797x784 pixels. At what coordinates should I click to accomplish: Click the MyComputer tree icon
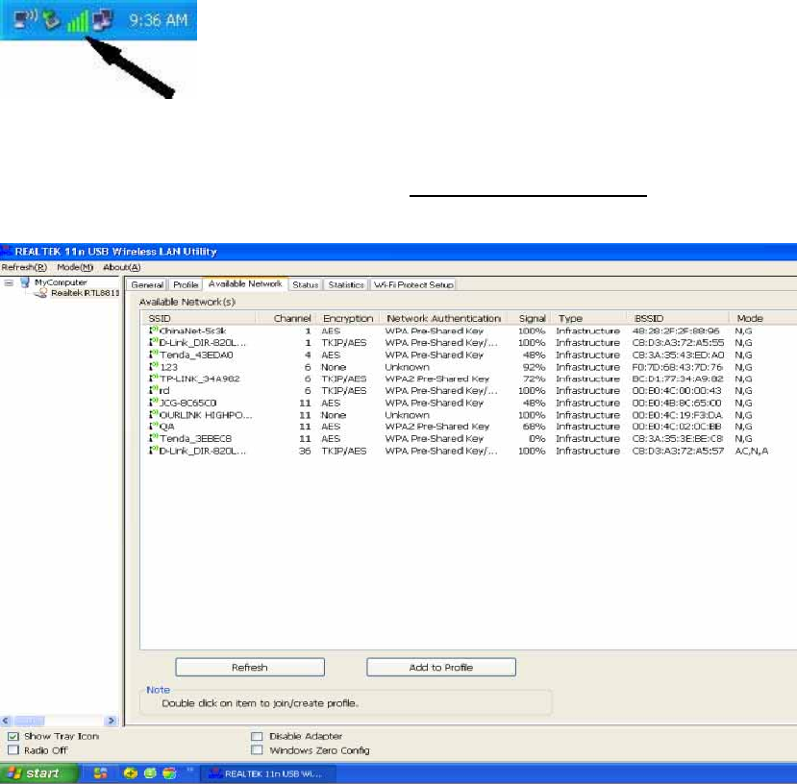coord(25,282)
